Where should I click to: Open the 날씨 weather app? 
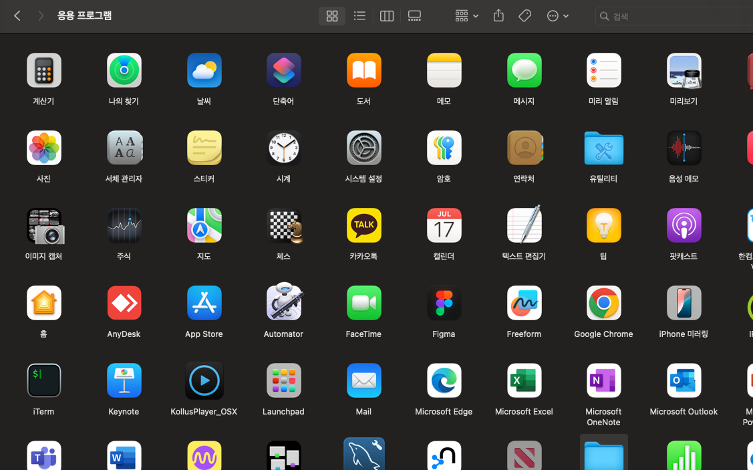[x=204, y=71]
